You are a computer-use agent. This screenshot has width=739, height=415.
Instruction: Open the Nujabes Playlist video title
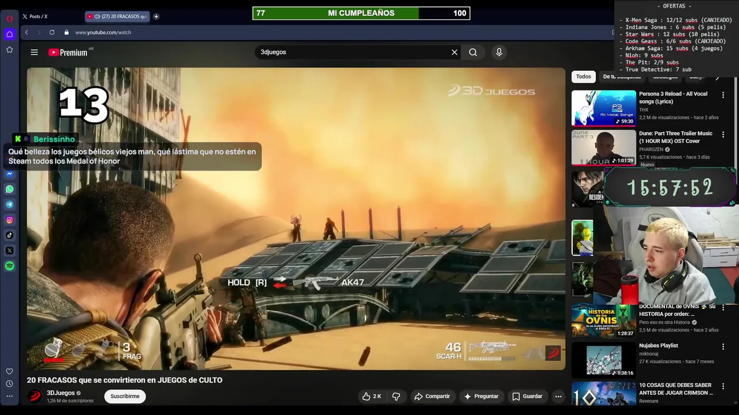tap(658, 346)
